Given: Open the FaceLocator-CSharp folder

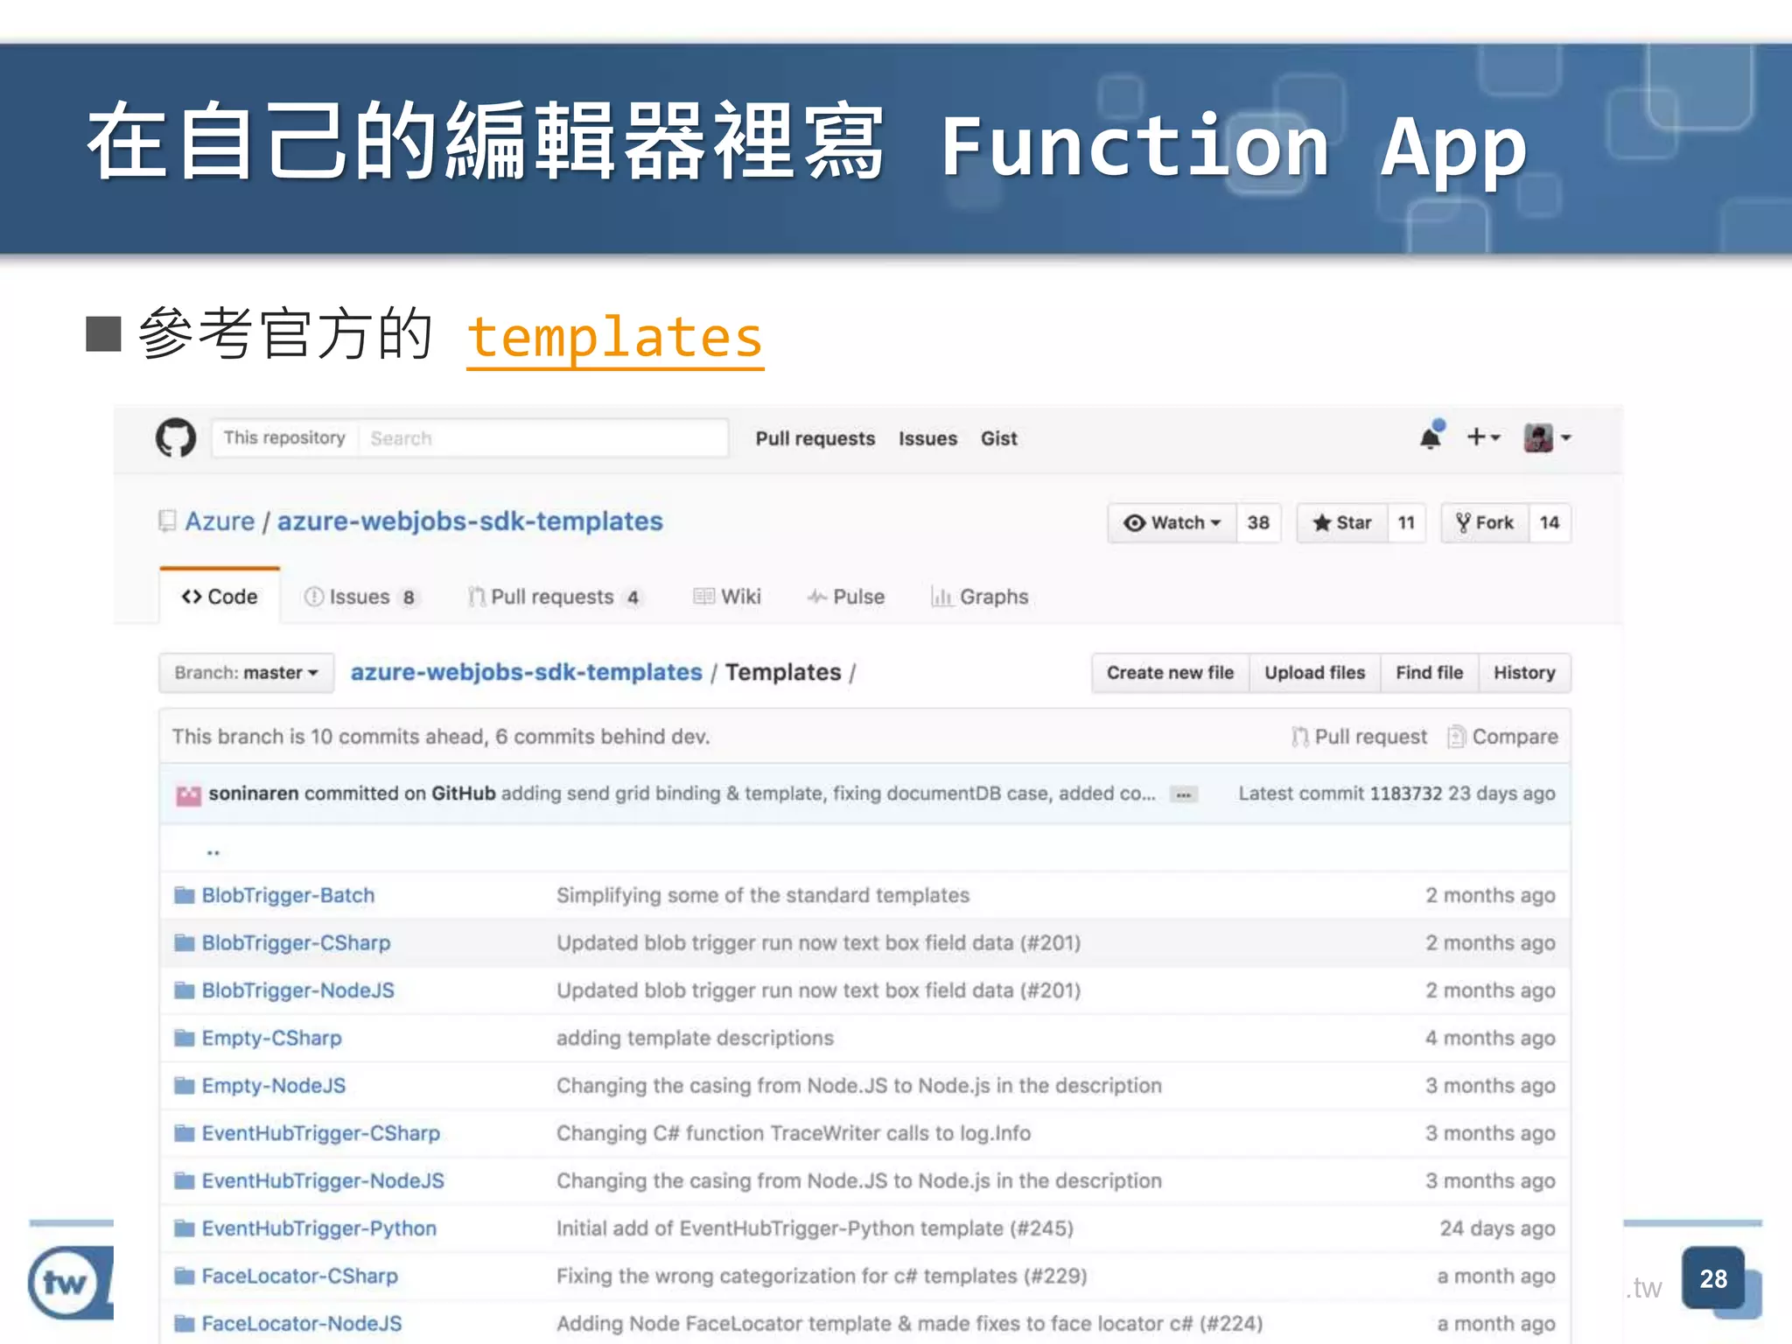Looking at the screenshot, I should point(299,1276).
